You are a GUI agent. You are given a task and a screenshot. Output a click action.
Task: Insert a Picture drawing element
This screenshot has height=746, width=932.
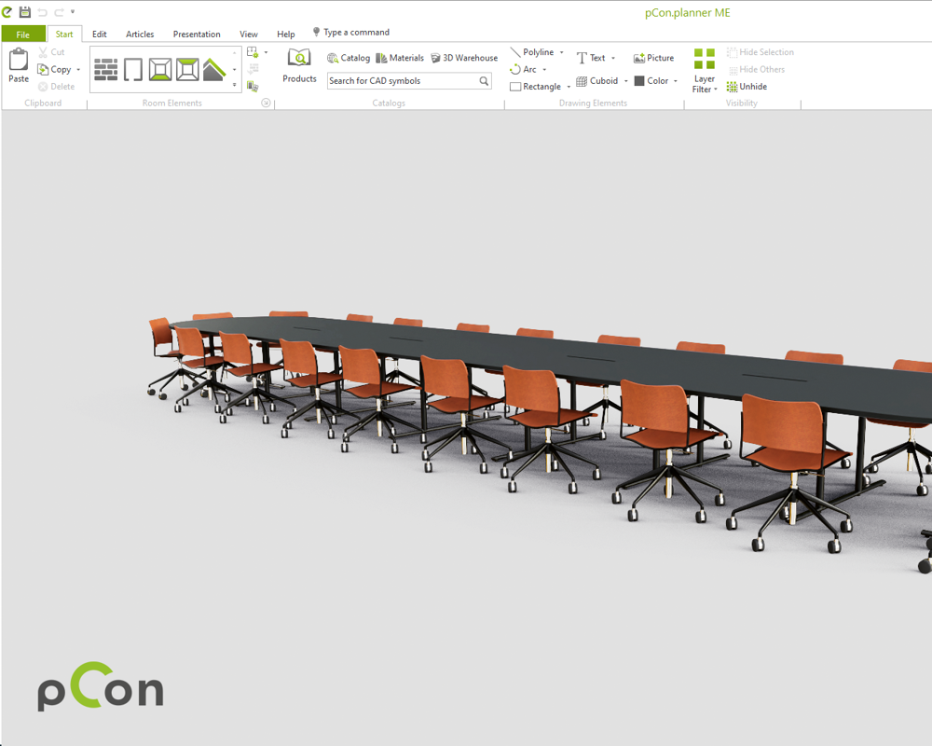pyautogui.click(x=653, y=58)
